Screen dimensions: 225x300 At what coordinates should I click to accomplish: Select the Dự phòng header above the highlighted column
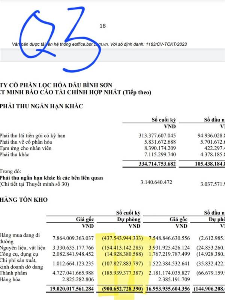point(129,219)
